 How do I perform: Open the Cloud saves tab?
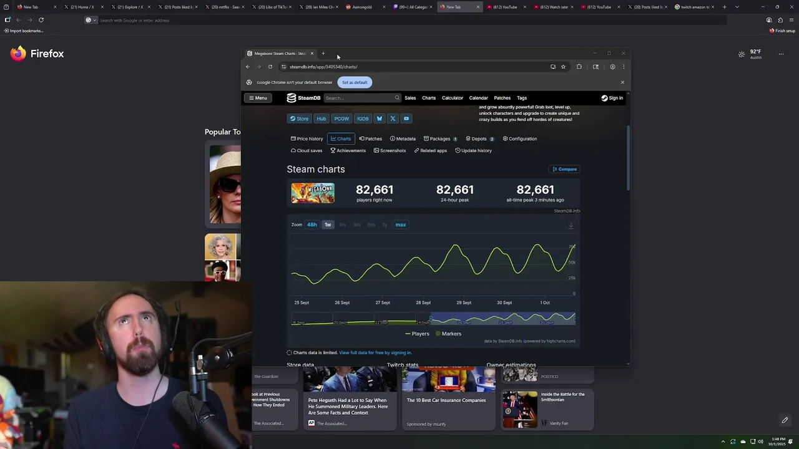point(306,150)
